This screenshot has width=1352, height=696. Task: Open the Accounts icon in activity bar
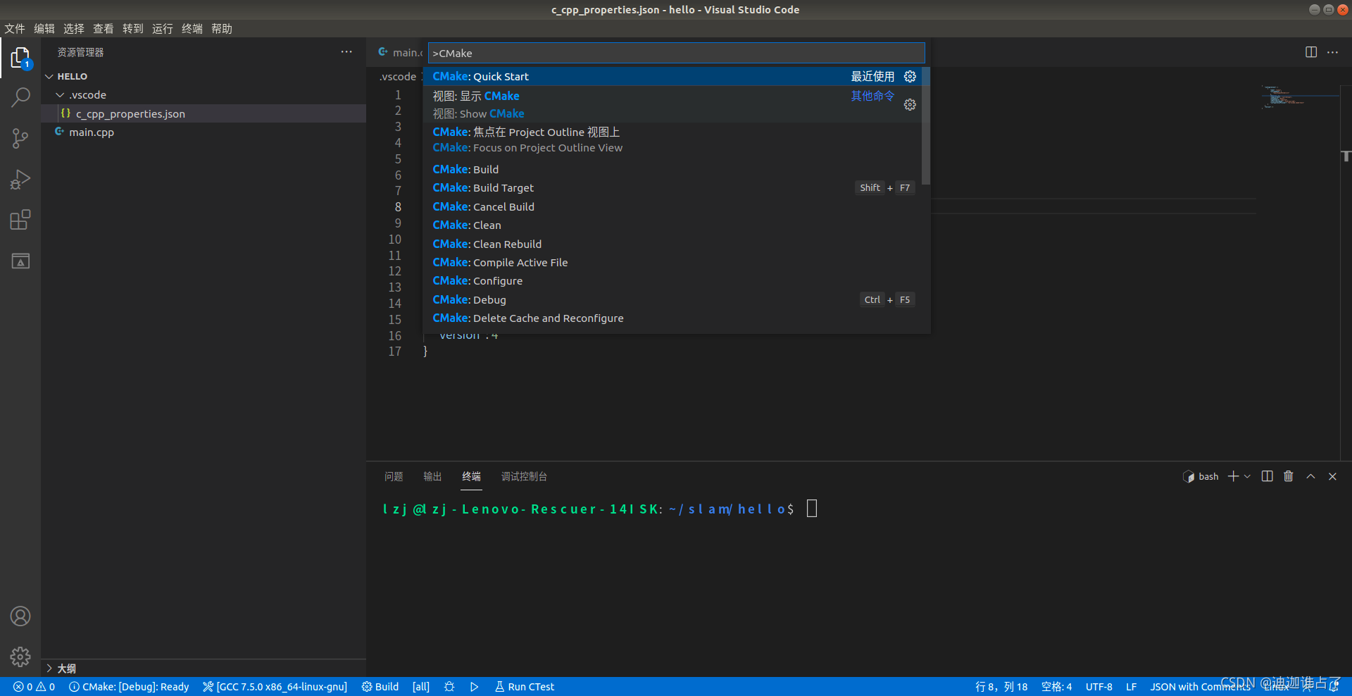pyautogui.click(x=20, y=616)
